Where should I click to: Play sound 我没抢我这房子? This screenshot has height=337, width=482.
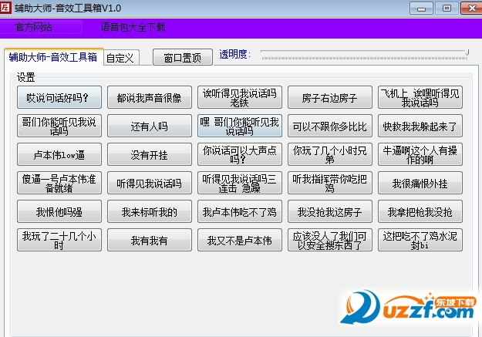330,211
